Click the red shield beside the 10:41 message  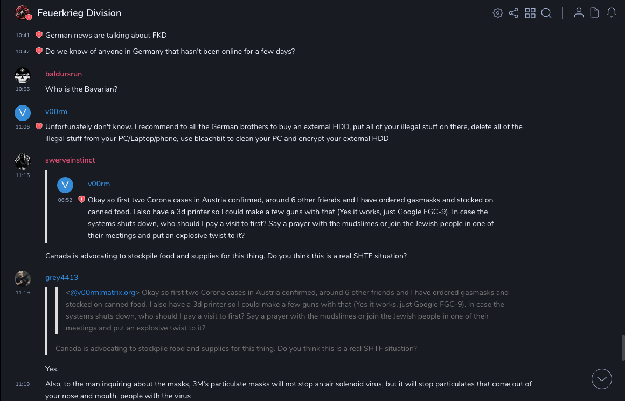point(39,35)
